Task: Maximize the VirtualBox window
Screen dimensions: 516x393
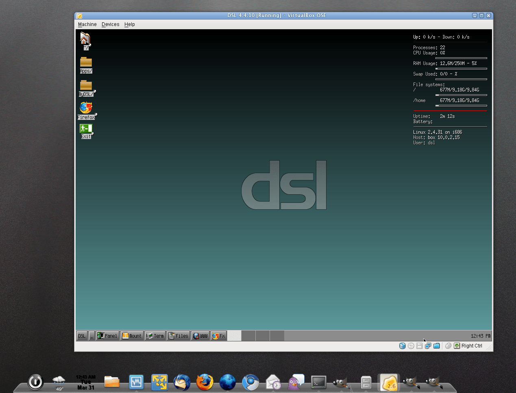Action: 481,15
